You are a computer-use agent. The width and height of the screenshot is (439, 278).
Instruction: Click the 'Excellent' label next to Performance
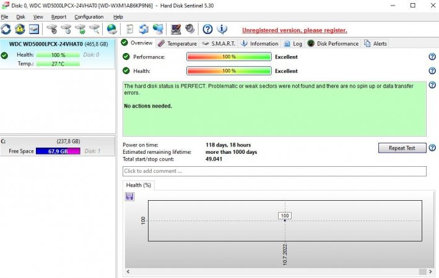pyautogui.click(x=286, y=57)
